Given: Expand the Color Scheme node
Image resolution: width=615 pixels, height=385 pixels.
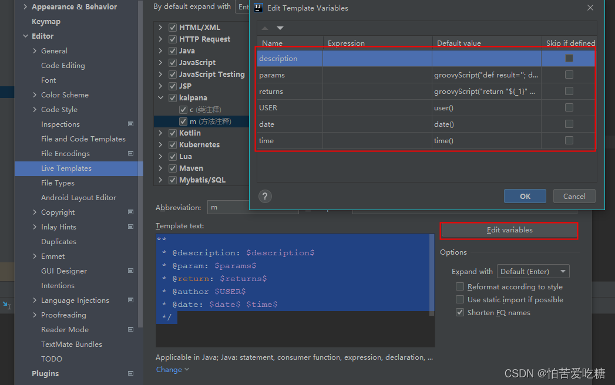Looking at the screenshot, I should [35, 94].
